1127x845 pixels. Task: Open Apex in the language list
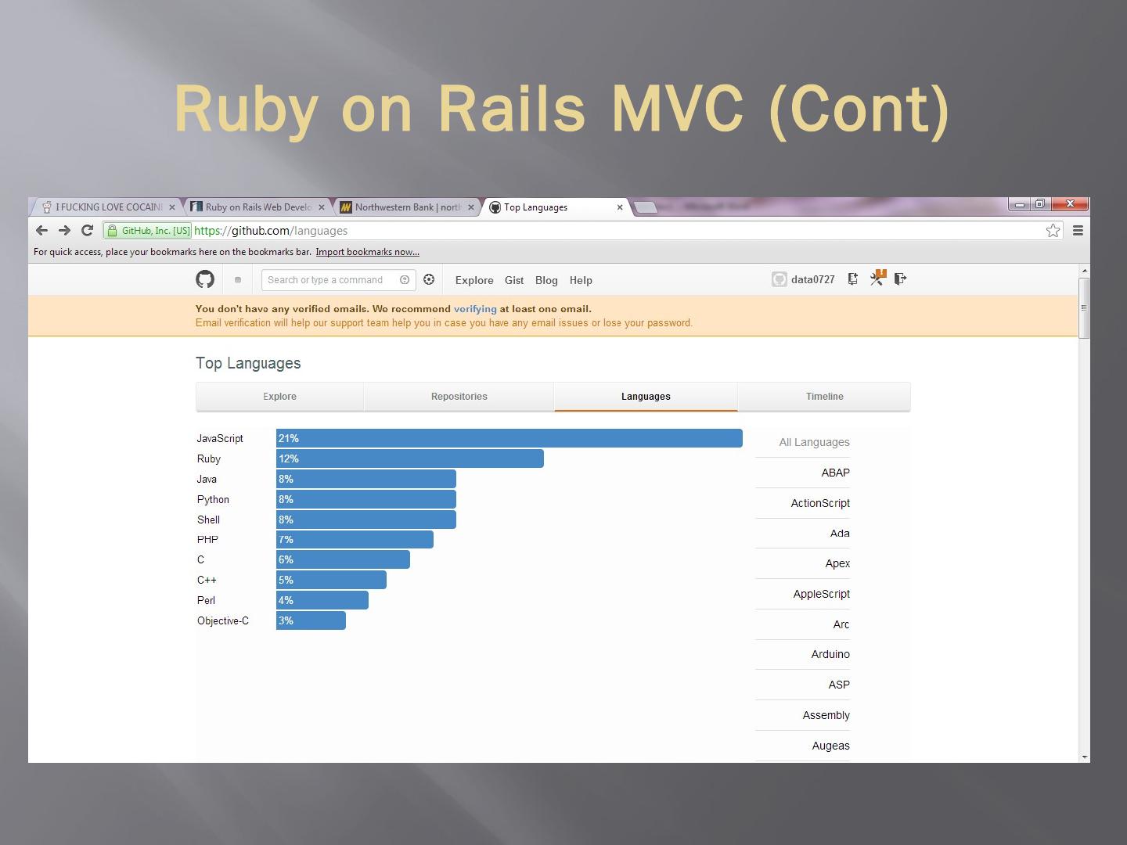point(837,563)
